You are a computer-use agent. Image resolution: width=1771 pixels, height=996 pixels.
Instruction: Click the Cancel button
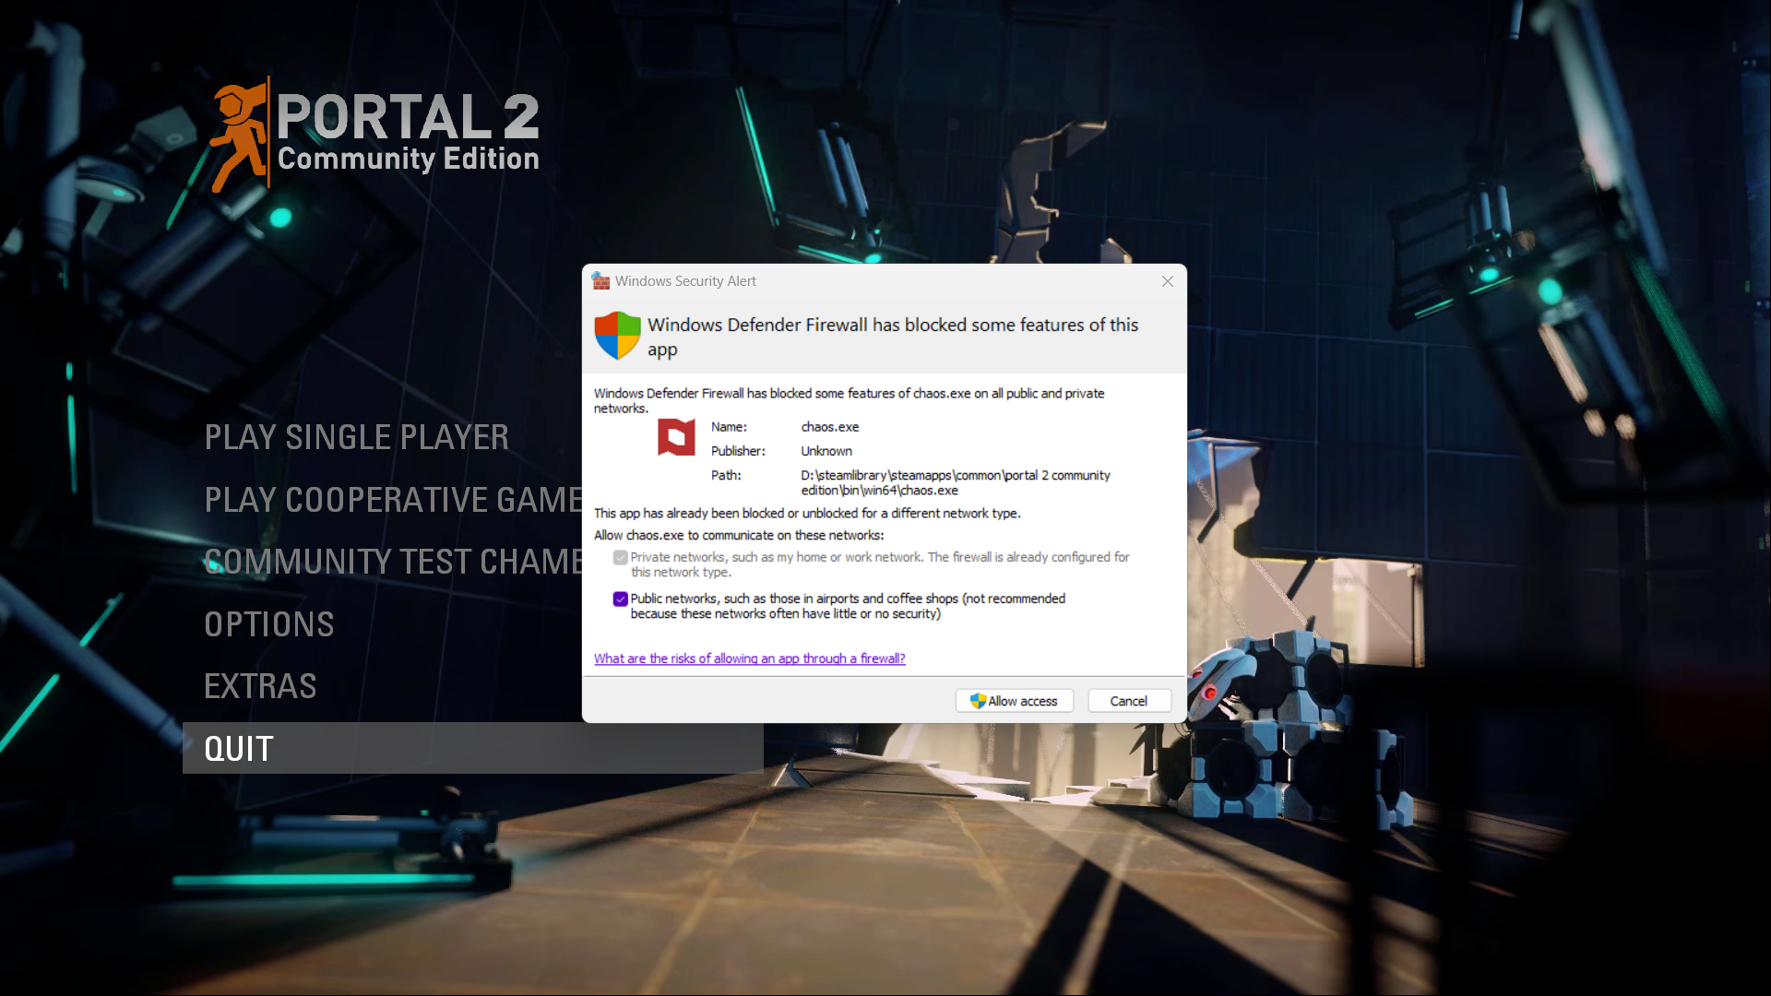tap(1129, 700)
